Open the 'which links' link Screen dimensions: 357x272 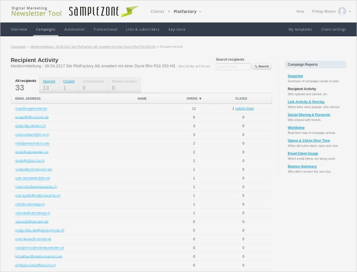(245, 109)
